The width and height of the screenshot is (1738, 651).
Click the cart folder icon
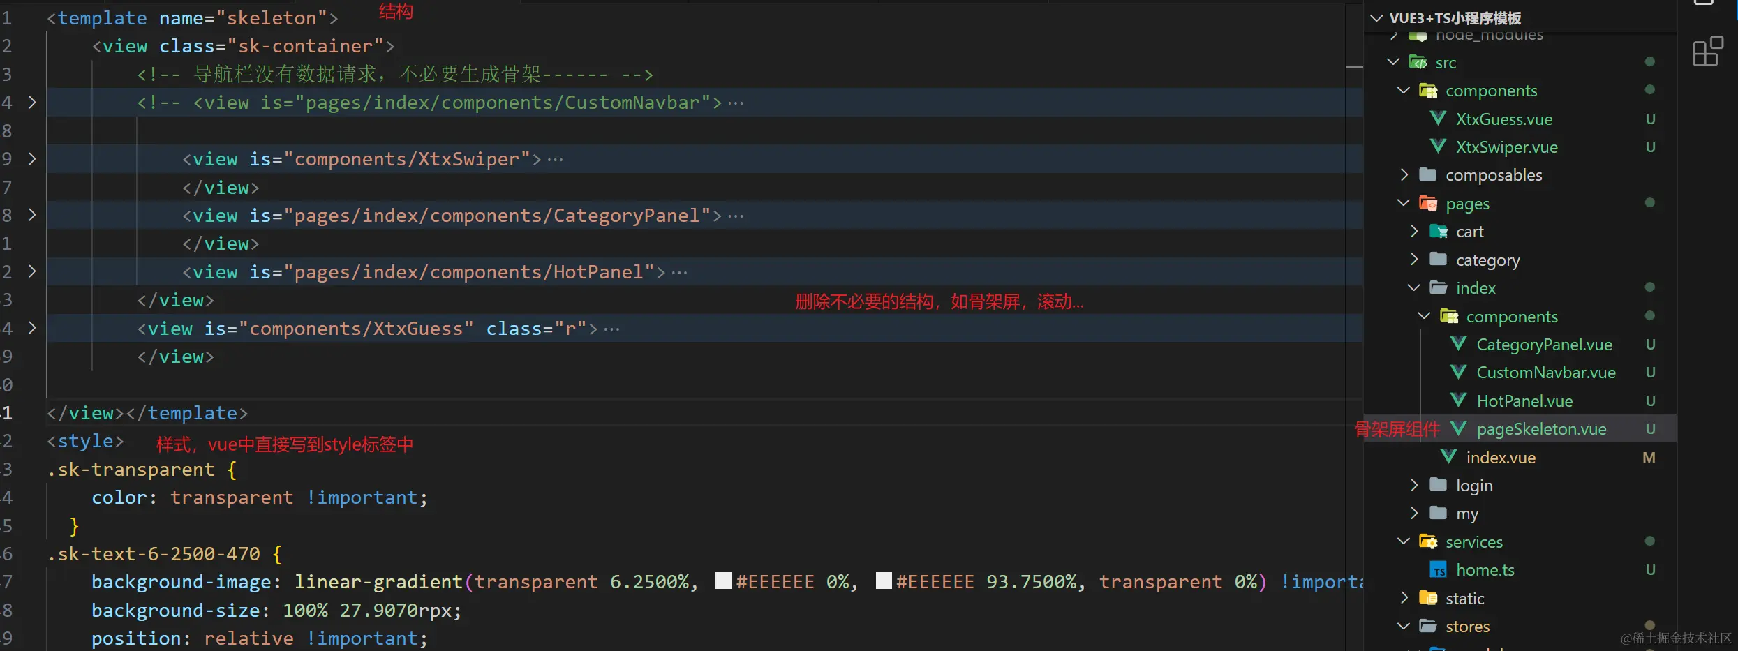(1438, 231)
